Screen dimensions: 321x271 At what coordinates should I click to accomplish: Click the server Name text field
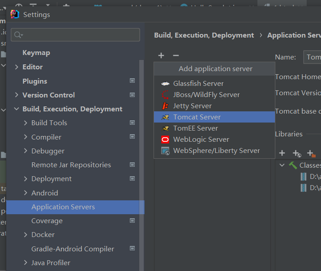tap(312, 57)
